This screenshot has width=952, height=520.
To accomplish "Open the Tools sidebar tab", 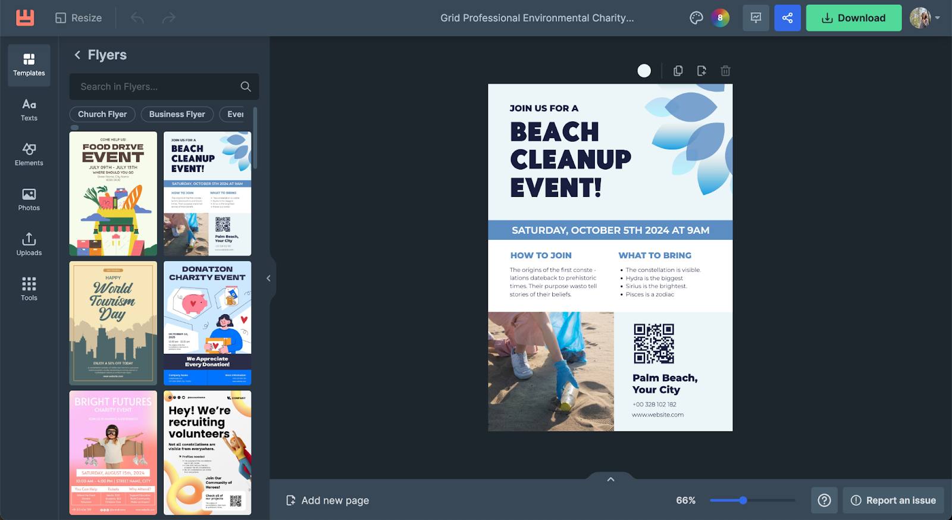I will 29,289.
